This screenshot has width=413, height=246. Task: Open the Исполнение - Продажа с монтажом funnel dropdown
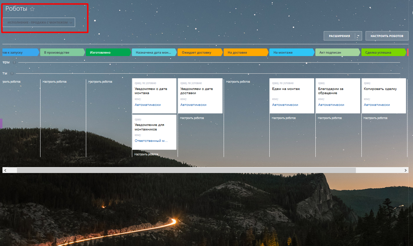point(39,22)
